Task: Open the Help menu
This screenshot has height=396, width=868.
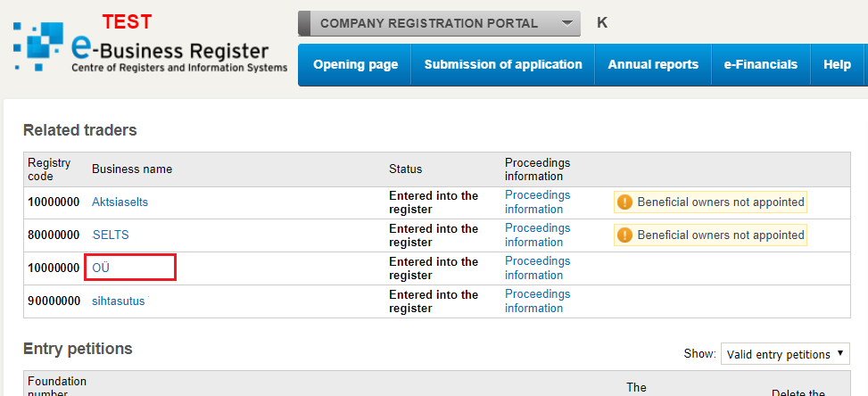Action: (x=837, y=65)
